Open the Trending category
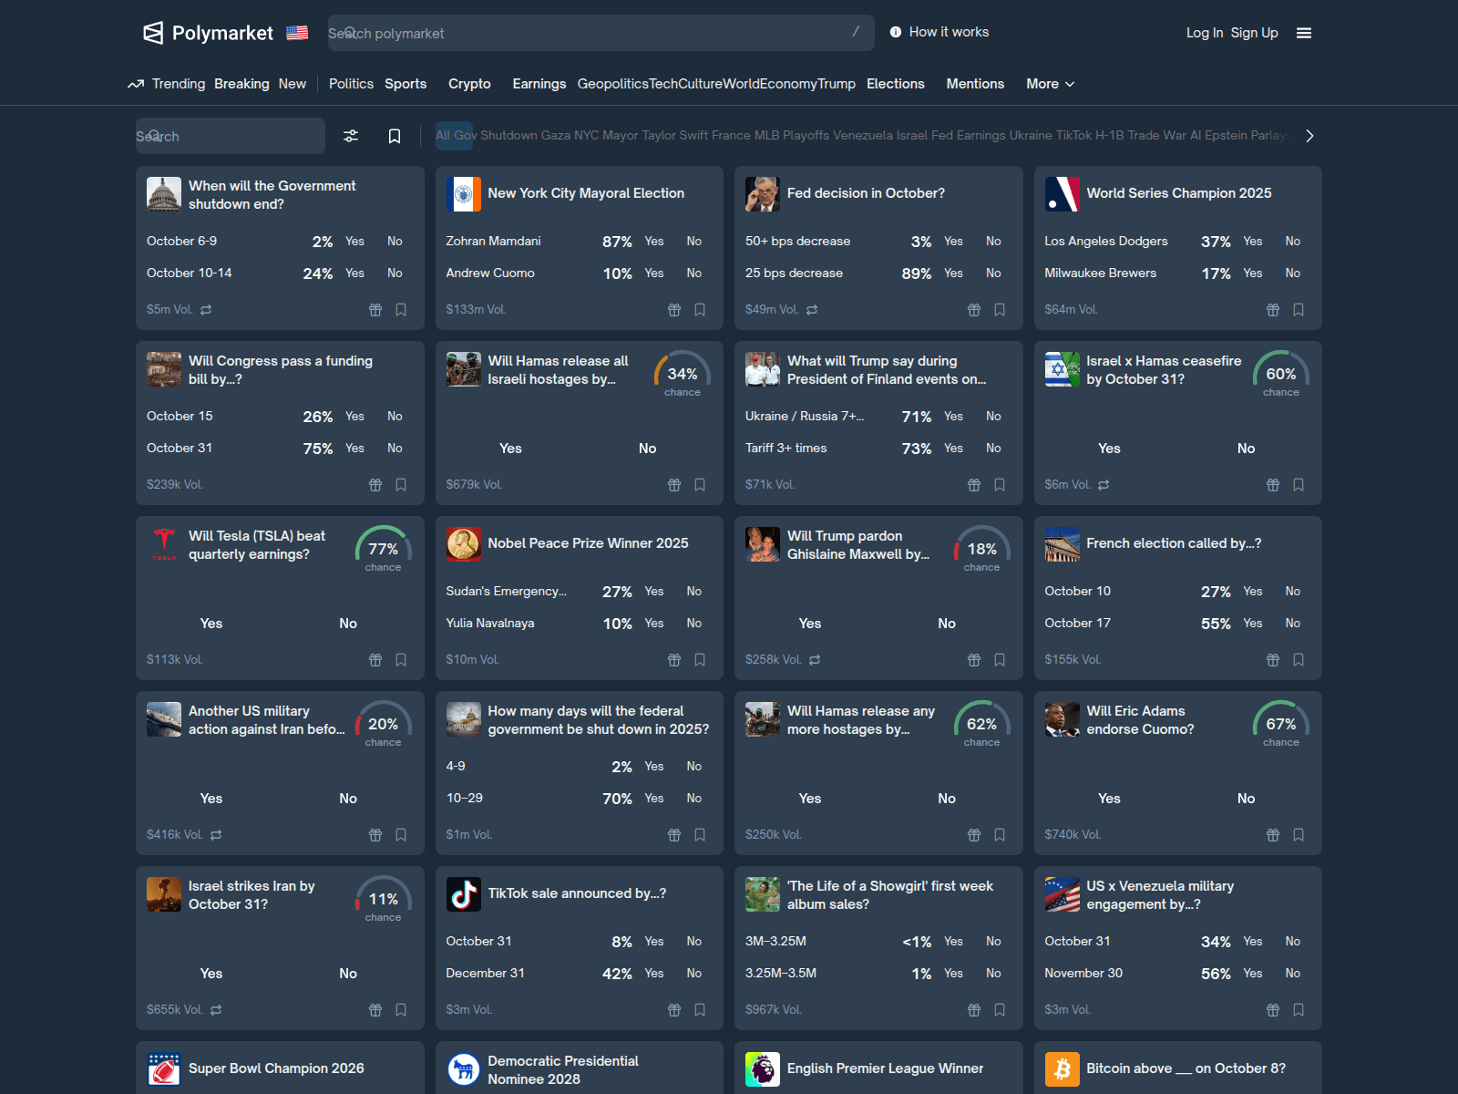 click(168, 84)
